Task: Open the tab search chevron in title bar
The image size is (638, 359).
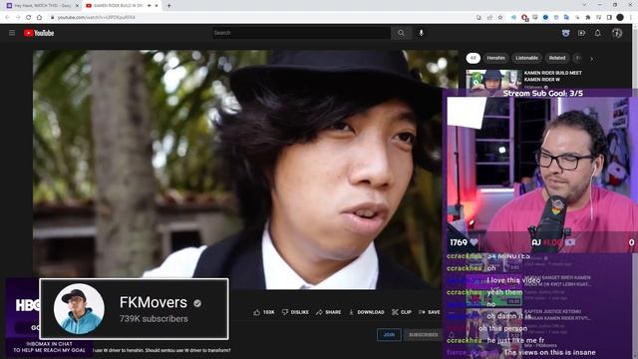Action: tap(584, 5)
